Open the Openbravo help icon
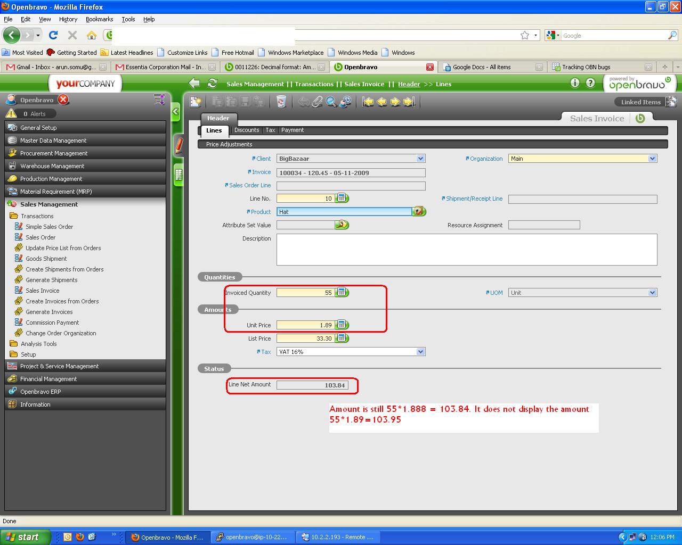The height and width of the screenshot is (545, 682). coord(590,83)
